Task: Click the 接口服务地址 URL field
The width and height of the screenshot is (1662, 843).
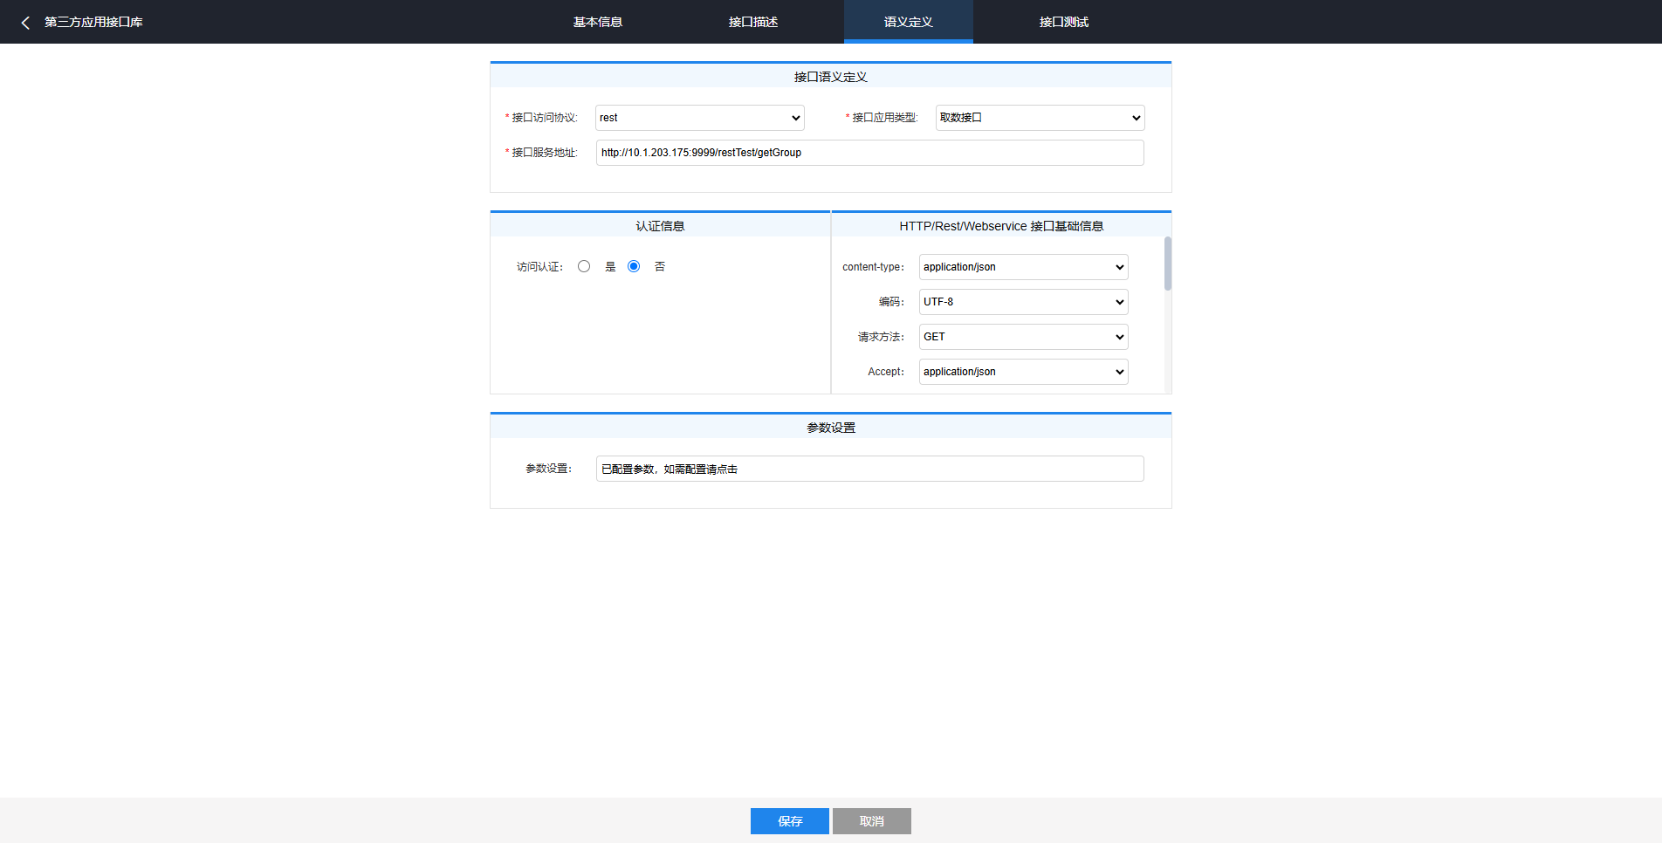Action: [869, 153]
